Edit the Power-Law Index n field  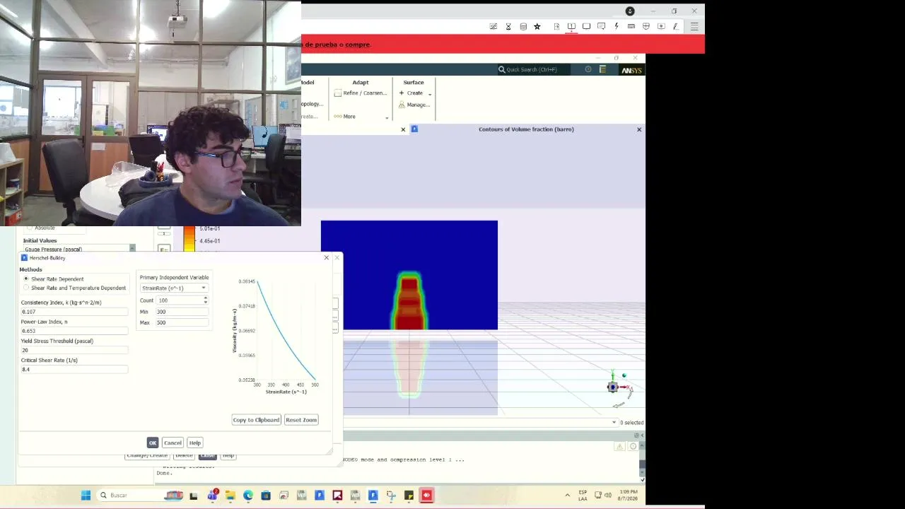pos(74,331)
